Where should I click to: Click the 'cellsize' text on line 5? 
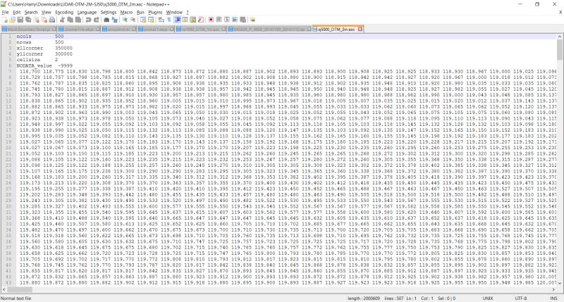pos(28,60)
